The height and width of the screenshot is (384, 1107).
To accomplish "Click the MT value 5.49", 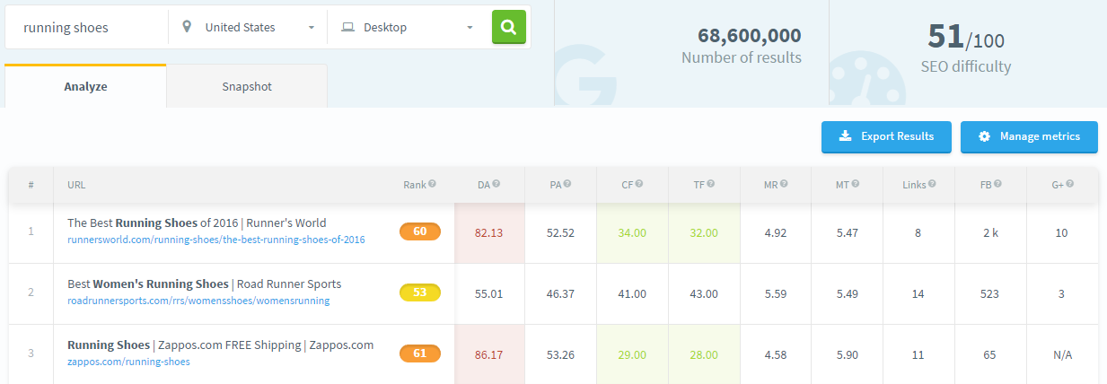I will (x=847, y=293).
